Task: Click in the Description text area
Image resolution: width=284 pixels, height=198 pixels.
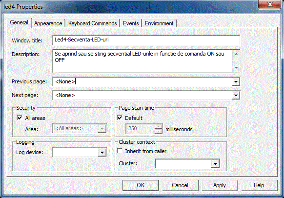Action: (x=142, y=61)
